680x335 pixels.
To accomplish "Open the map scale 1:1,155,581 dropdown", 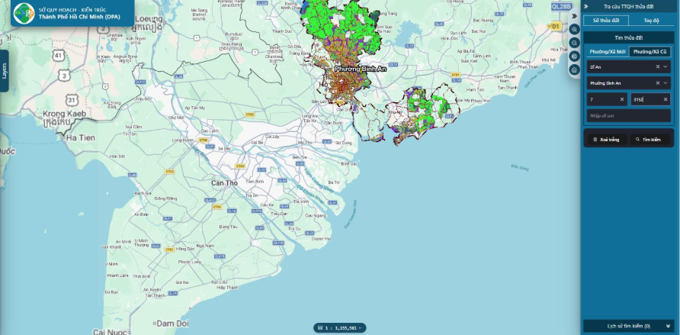I will (x=339, y=327).
